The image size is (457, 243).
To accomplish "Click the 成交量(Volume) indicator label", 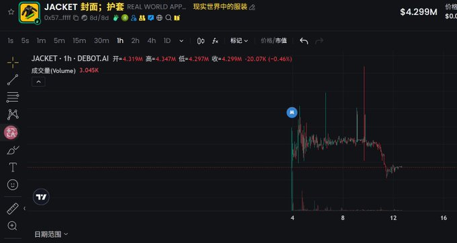I will 53,71.
